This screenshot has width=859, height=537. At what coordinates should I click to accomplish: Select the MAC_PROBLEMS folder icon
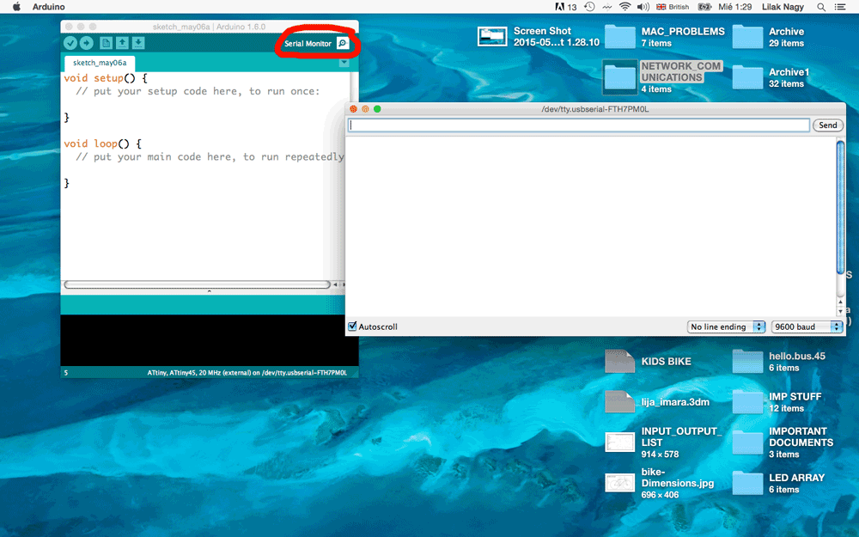[619, 37]
